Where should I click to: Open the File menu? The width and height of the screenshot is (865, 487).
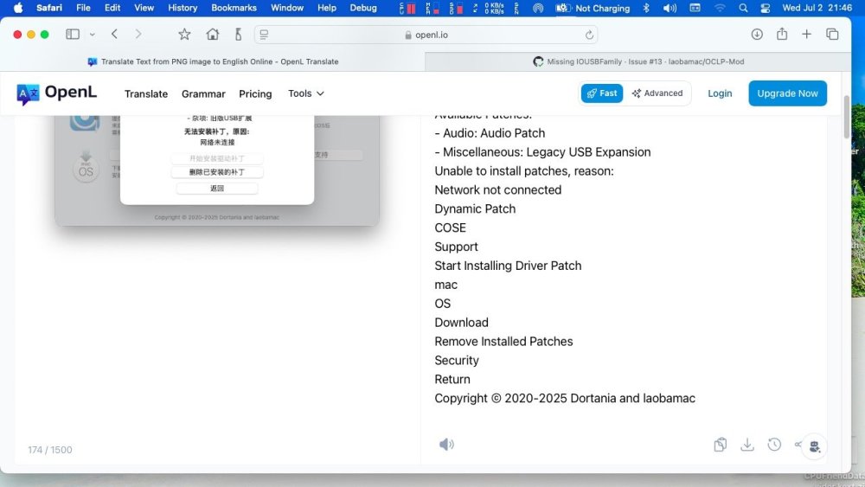[x=83, y=8]
